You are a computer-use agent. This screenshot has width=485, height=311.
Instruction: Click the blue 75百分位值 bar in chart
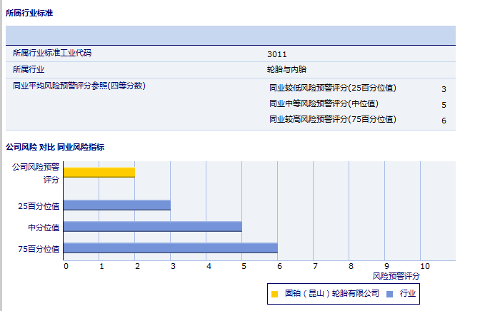point(171,248)
